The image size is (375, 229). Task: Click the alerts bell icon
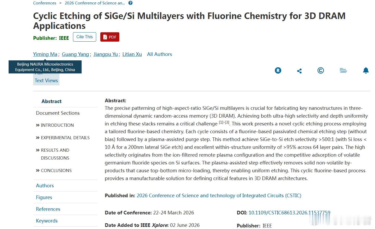point(366,71)
